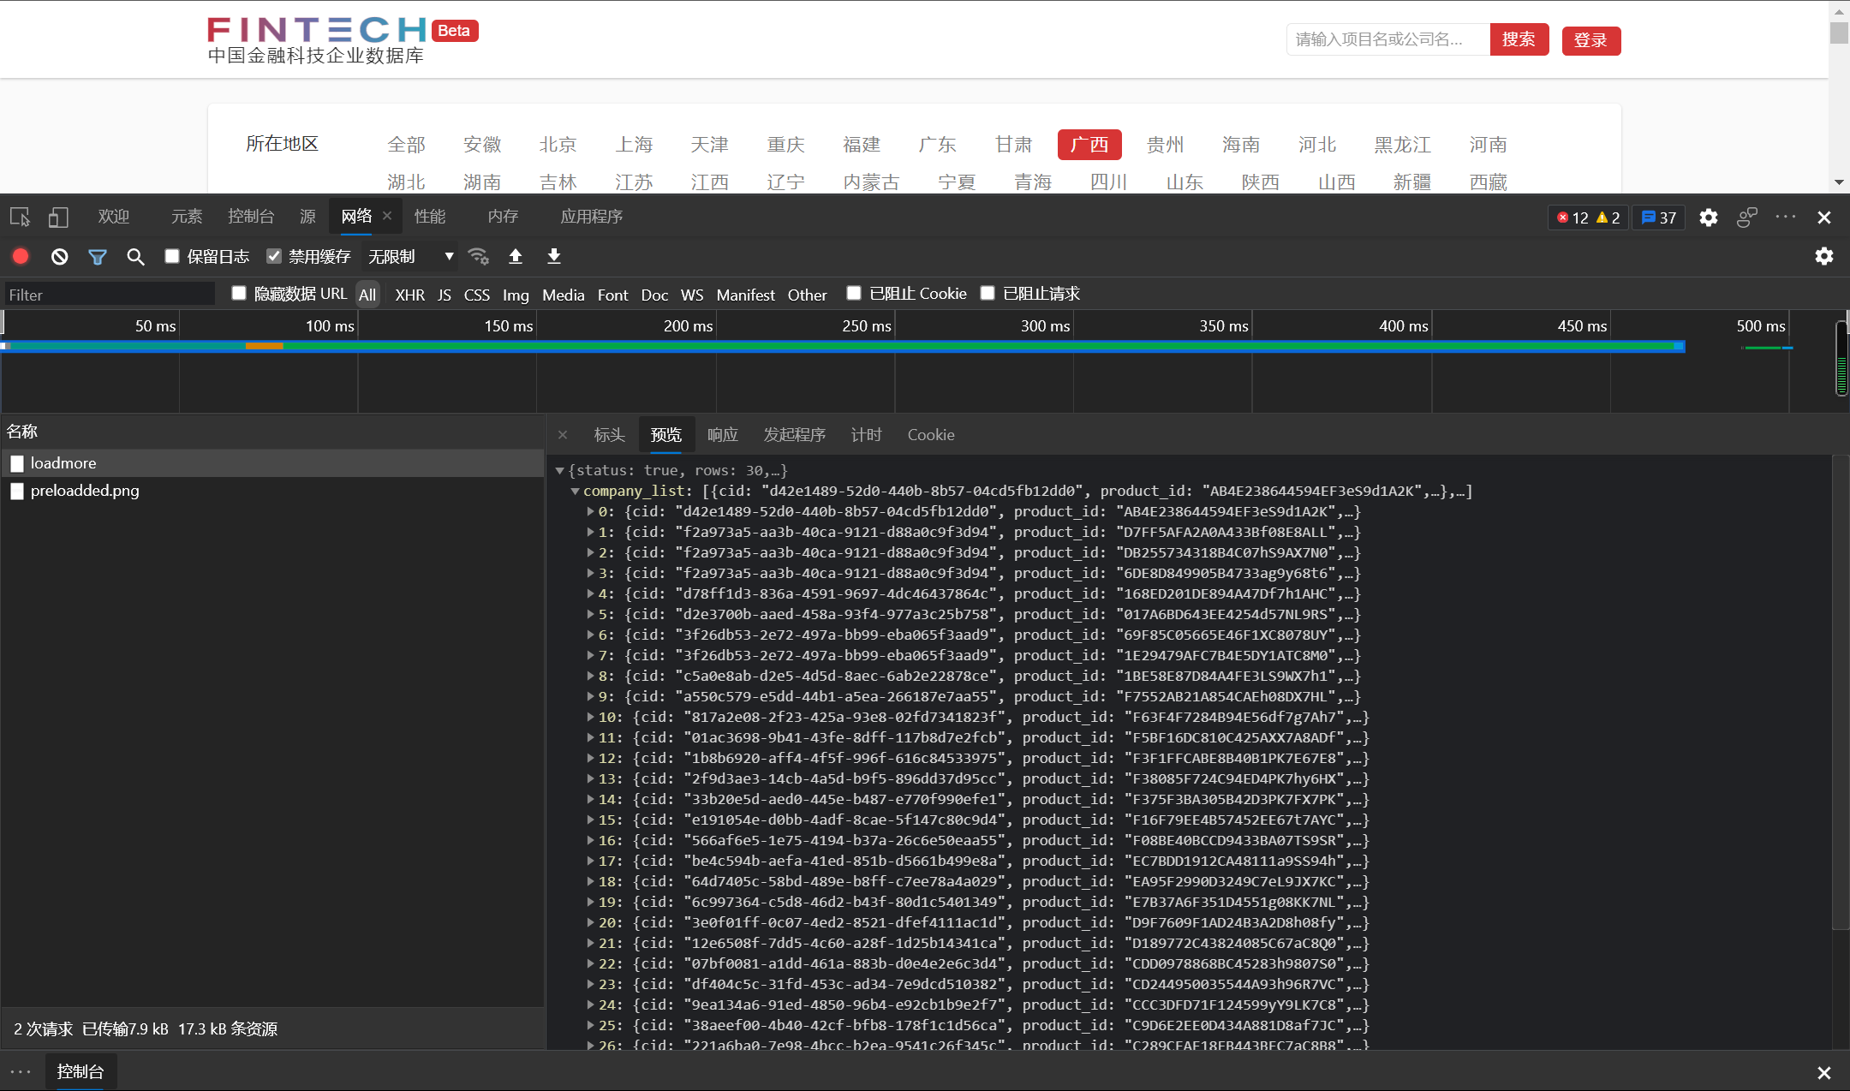Open DevTools more options ellipsis

pyautogui.click(x=1786, y=217)
